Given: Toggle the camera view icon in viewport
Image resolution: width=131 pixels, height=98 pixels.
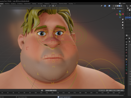Looking at the screenshot, I should [x=123, y=25].
